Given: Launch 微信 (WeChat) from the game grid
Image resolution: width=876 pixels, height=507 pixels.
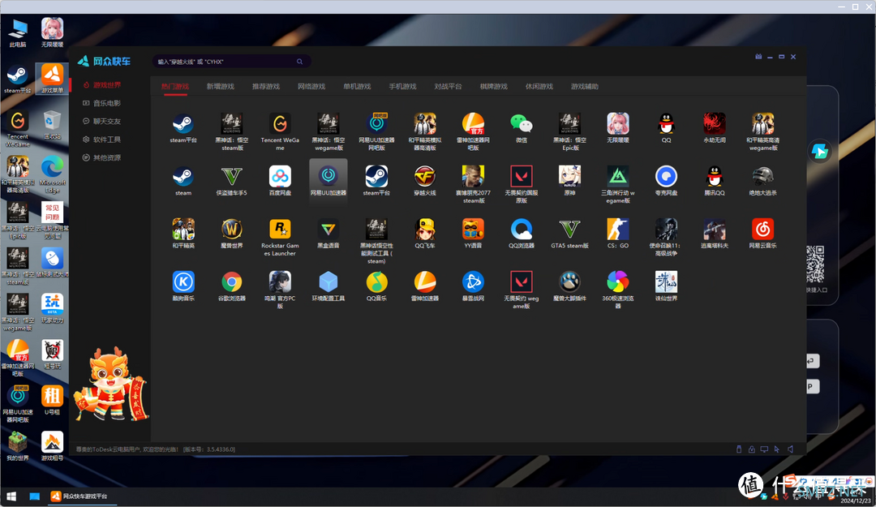Looking at the screenshot, I should click(x=522, y=123).
